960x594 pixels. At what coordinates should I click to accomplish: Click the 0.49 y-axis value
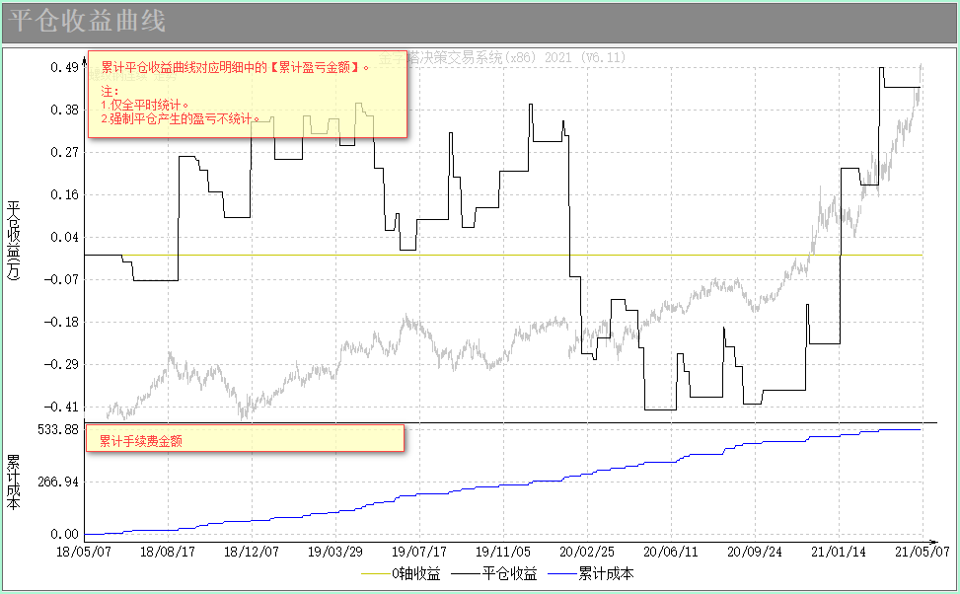point(64,67)
